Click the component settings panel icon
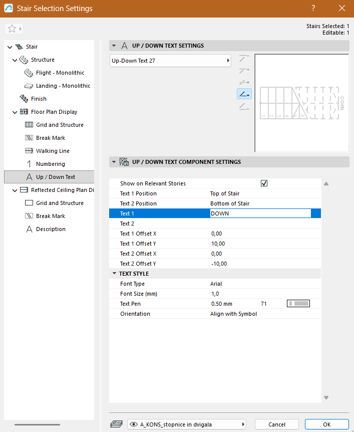Image resolution: width=354 pixels, height=432 pixels. click(x=124, y=162)
